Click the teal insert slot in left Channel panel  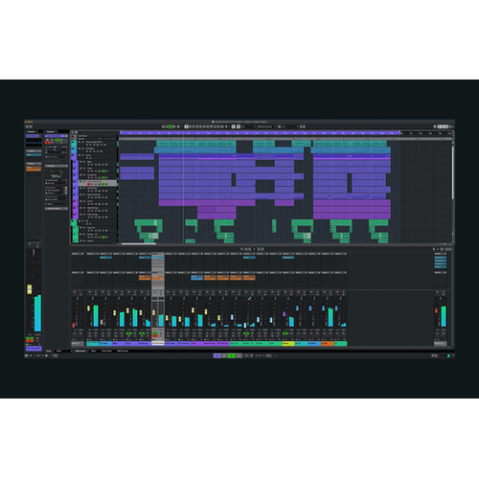click(34, 154)
